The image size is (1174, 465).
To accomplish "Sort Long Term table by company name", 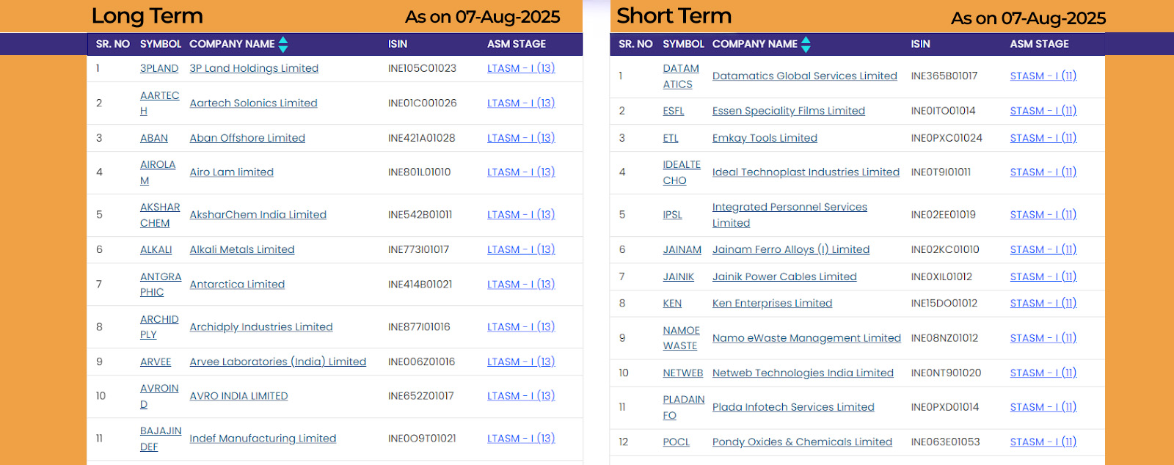I will [283, 44].
